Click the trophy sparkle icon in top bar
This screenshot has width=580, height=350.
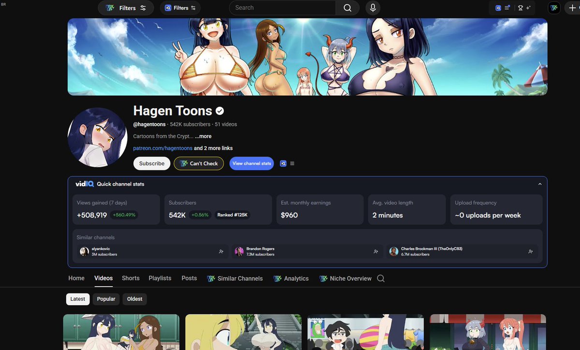[524, 8]
